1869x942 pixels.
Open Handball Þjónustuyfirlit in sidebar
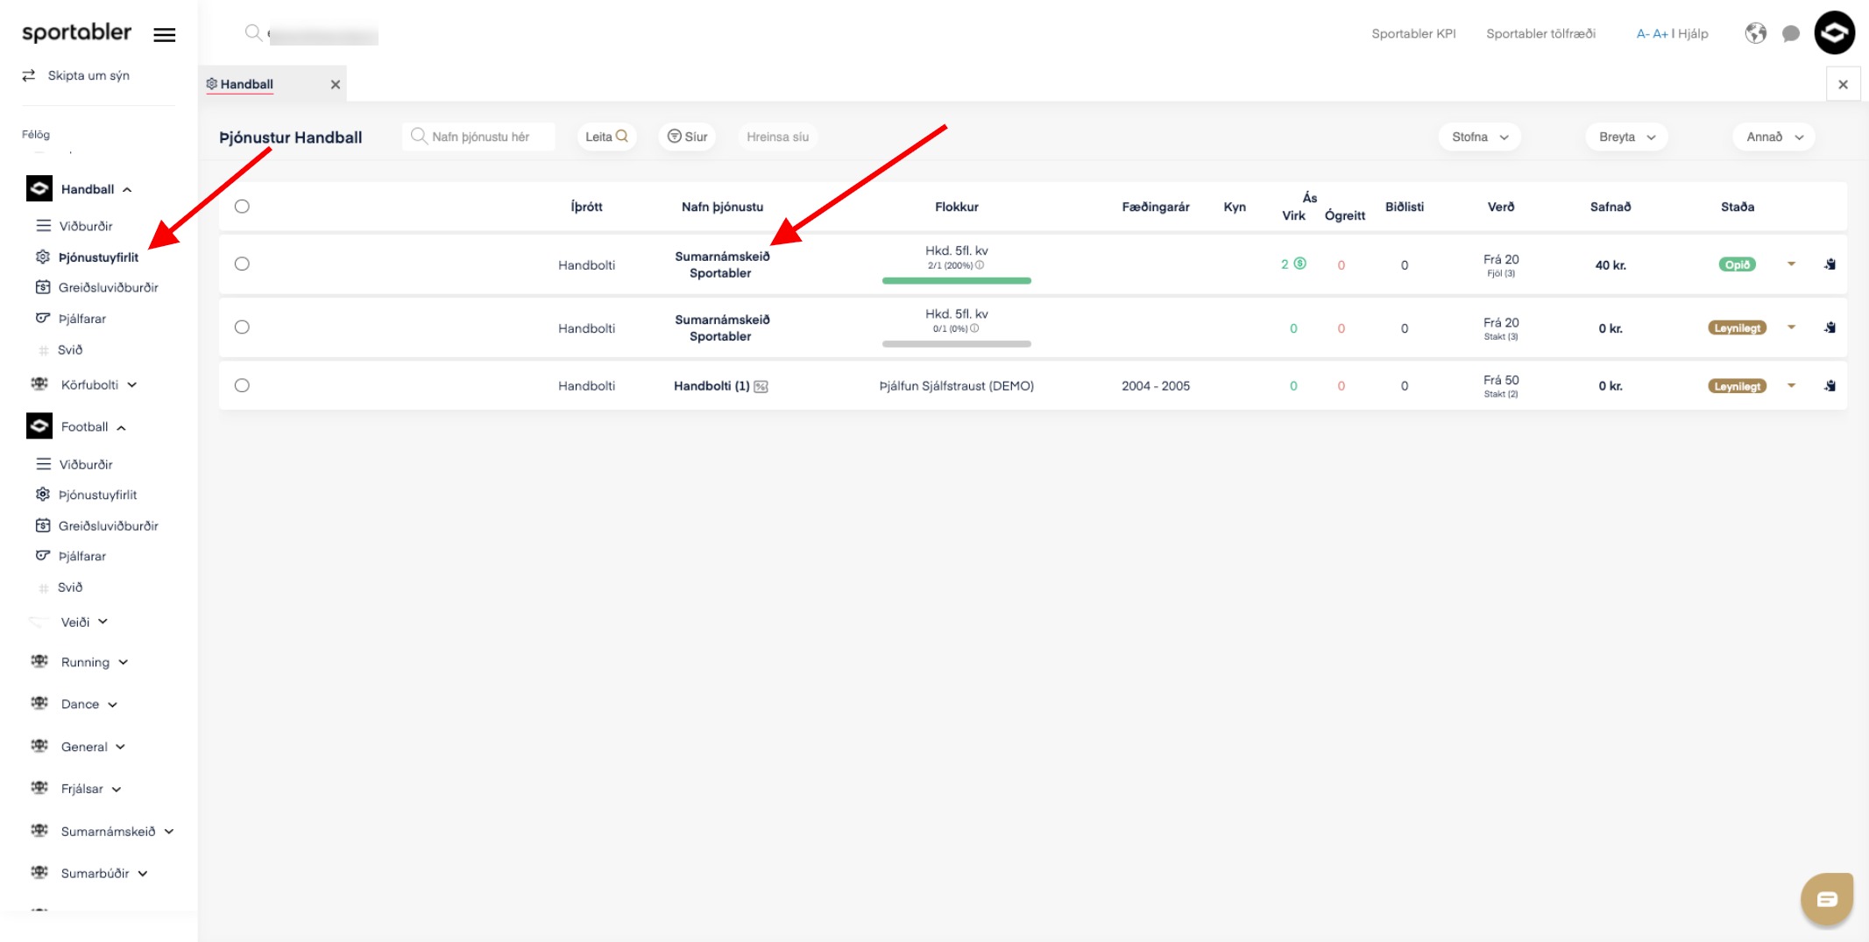point(98,257)
